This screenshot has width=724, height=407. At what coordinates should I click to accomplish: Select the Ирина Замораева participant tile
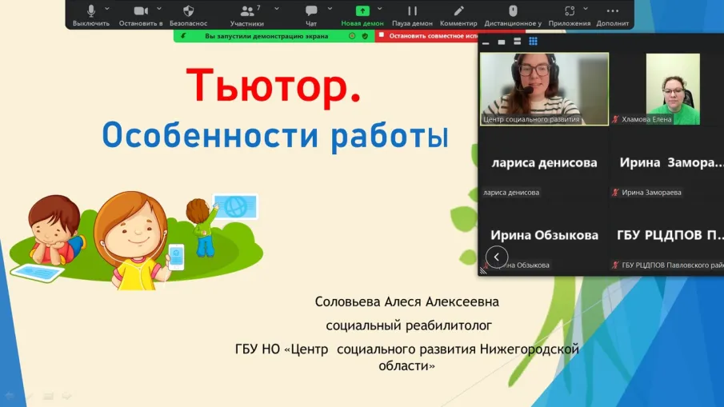(668, 162)
